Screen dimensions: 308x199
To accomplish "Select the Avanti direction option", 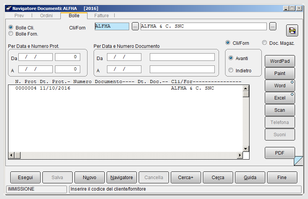I will (231, 58).
